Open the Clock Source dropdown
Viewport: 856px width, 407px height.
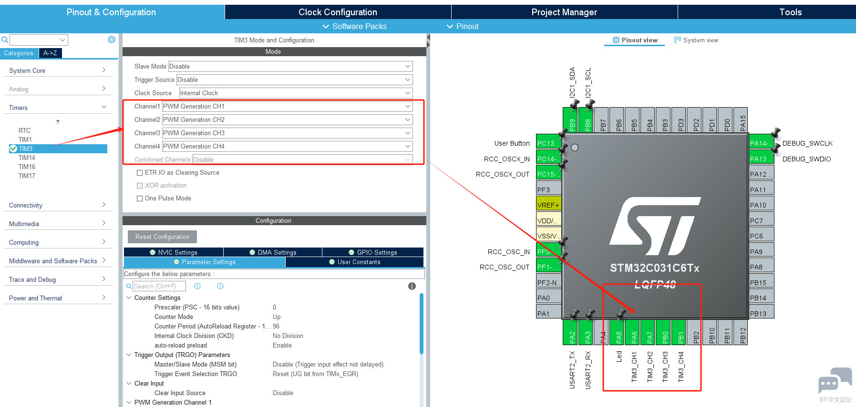tap(296, 93)
